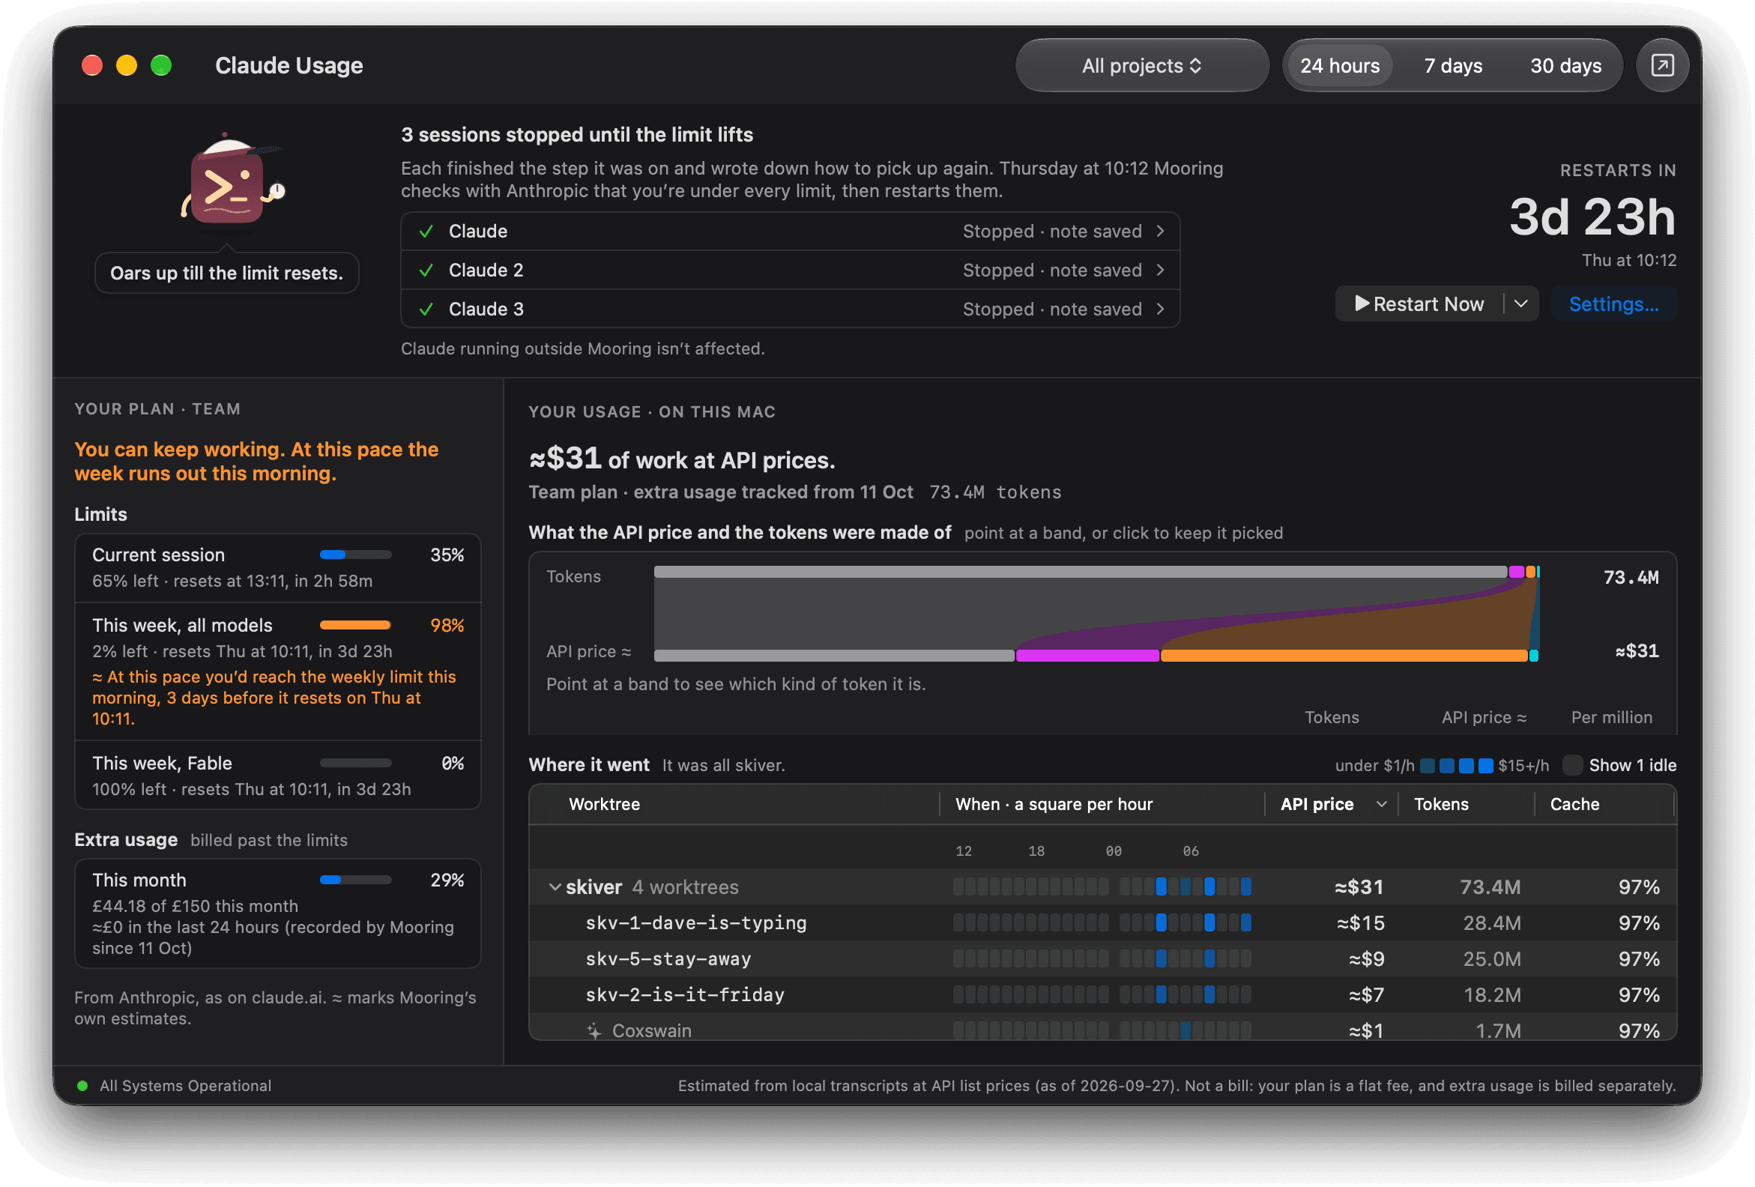Image resolution: width=1755 pixels, height=1187 pixels.
Task: Open the All projects dropdown
Action: pos(1142,66)
